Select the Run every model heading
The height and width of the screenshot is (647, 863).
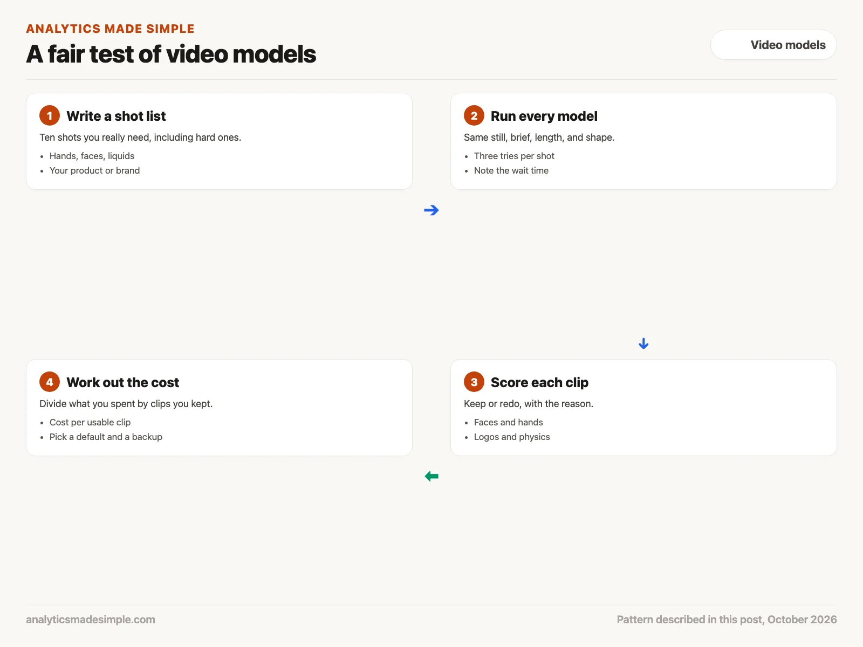click(544, 116)
